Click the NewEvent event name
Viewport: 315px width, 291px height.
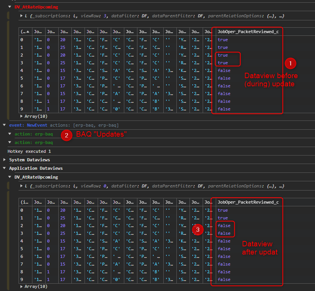pos(37,125)
